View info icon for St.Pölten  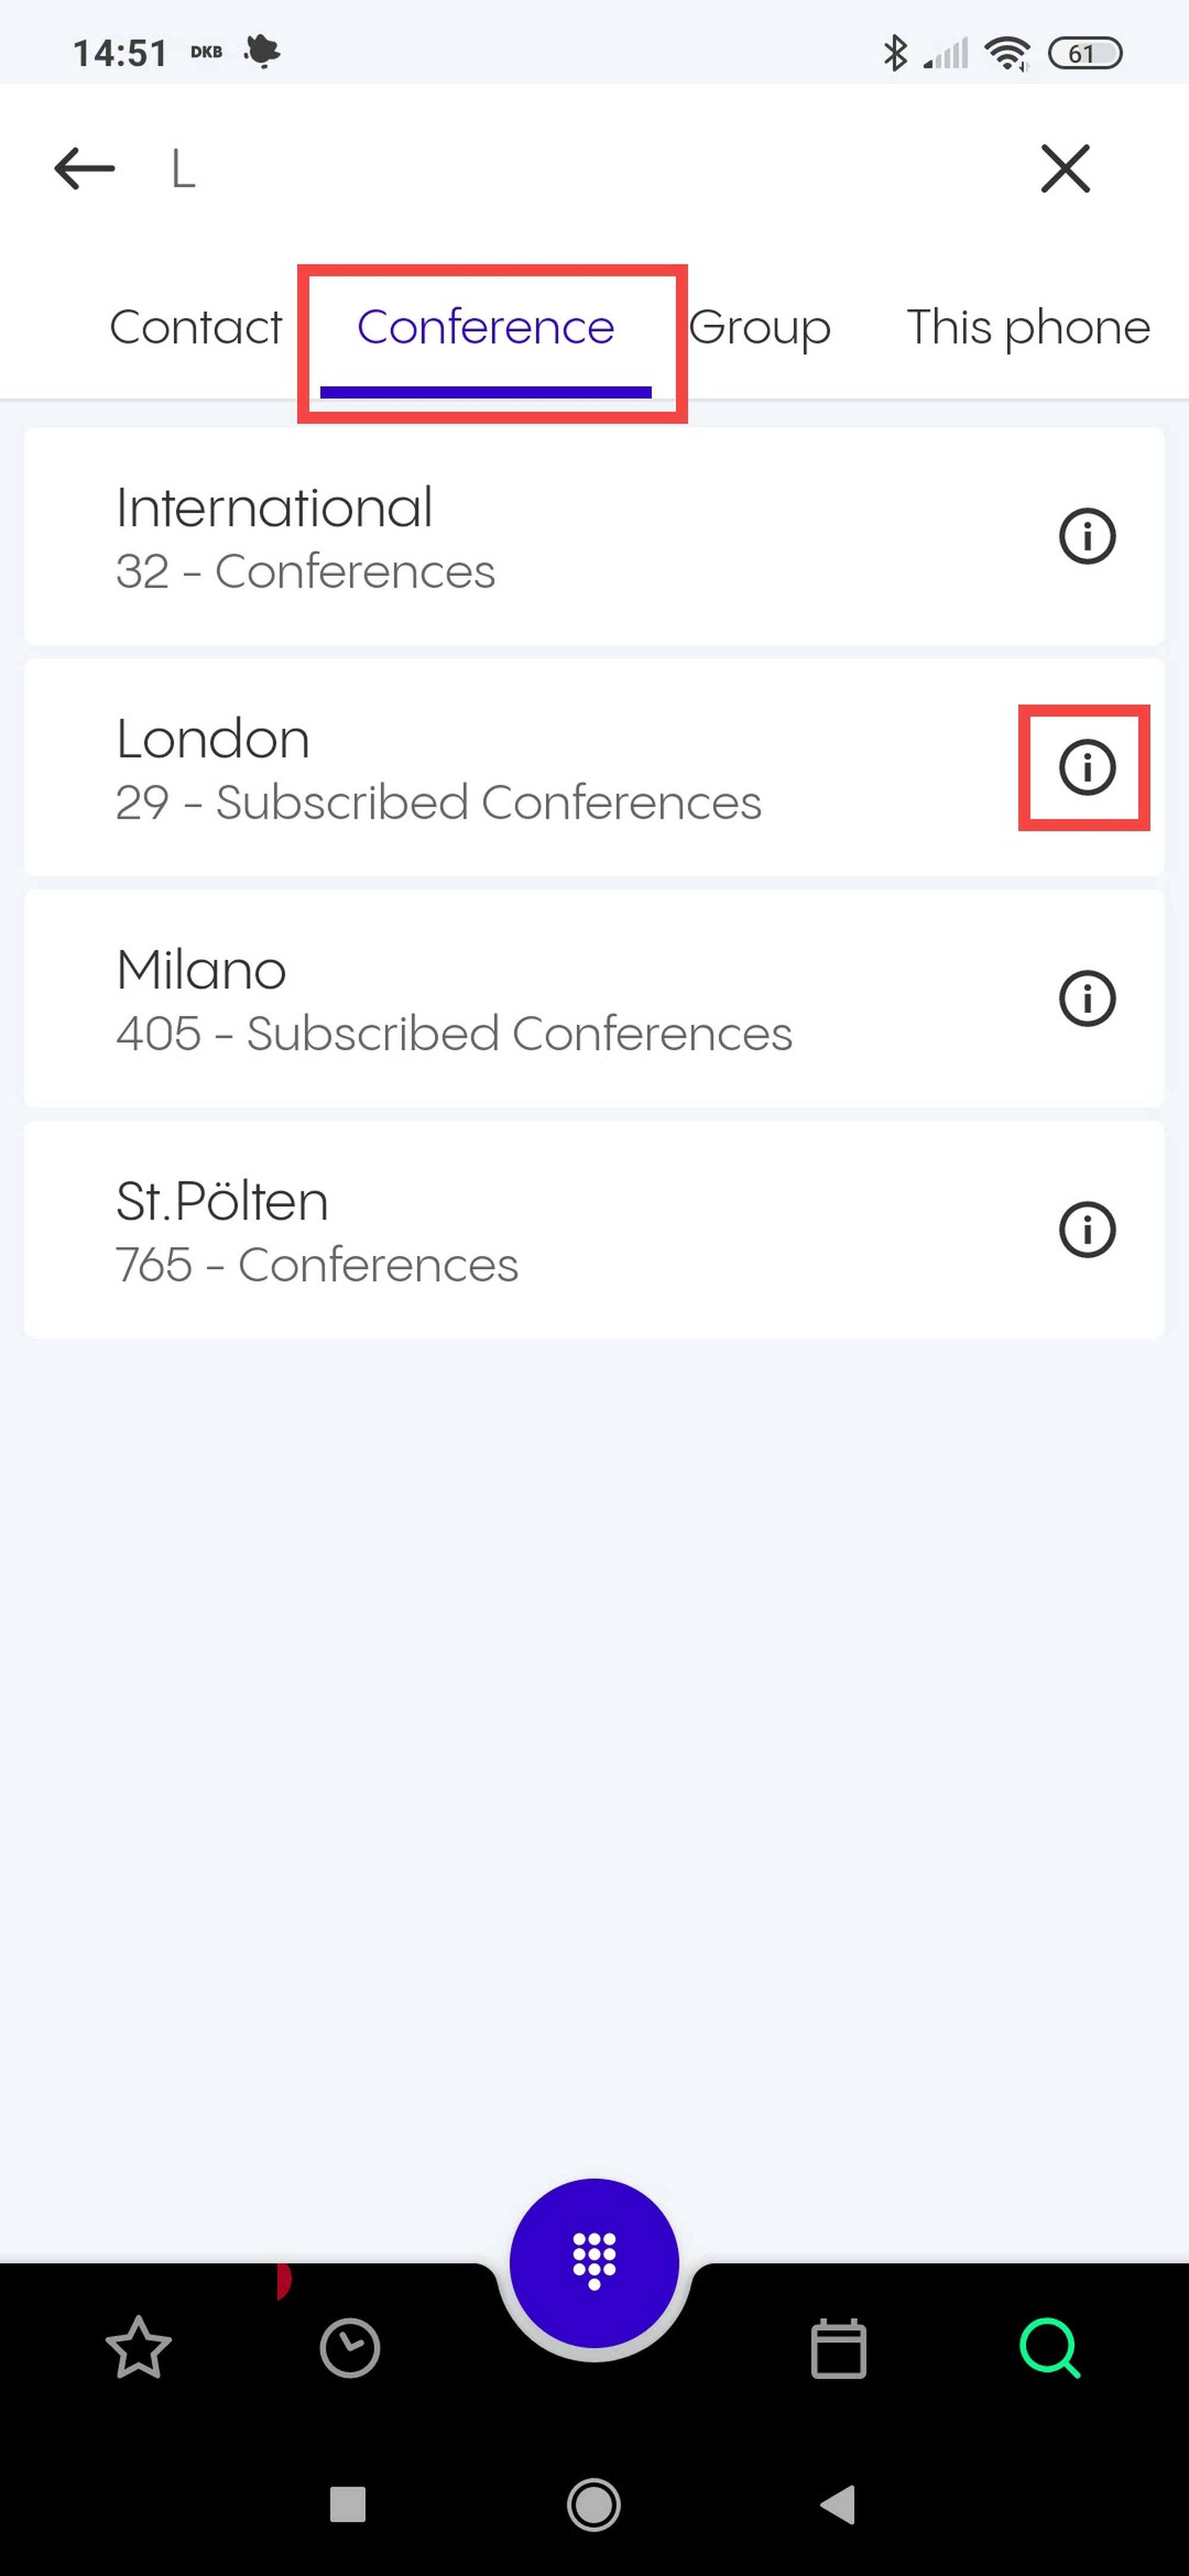[x=1086, y=1230]
